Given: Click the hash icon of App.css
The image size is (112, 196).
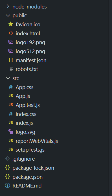Looking at the screenshot, I should 11,87.
